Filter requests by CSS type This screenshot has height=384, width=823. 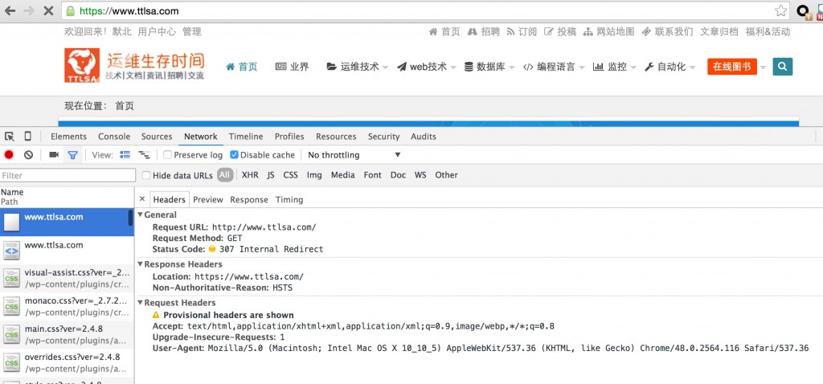290,175
